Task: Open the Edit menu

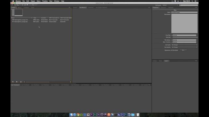Action: [x=27, y=1]
